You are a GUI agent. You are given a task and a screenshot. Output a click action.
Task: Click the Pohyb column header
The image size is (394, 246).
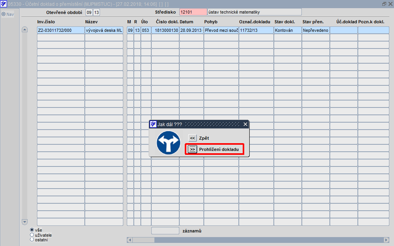[211, 22]
